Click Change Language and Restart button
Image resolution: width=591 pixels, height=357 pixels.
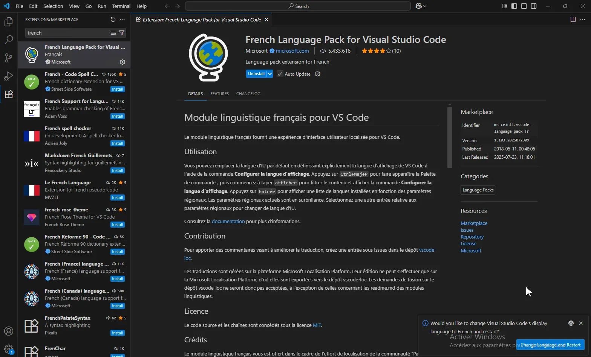pos(550,345)
